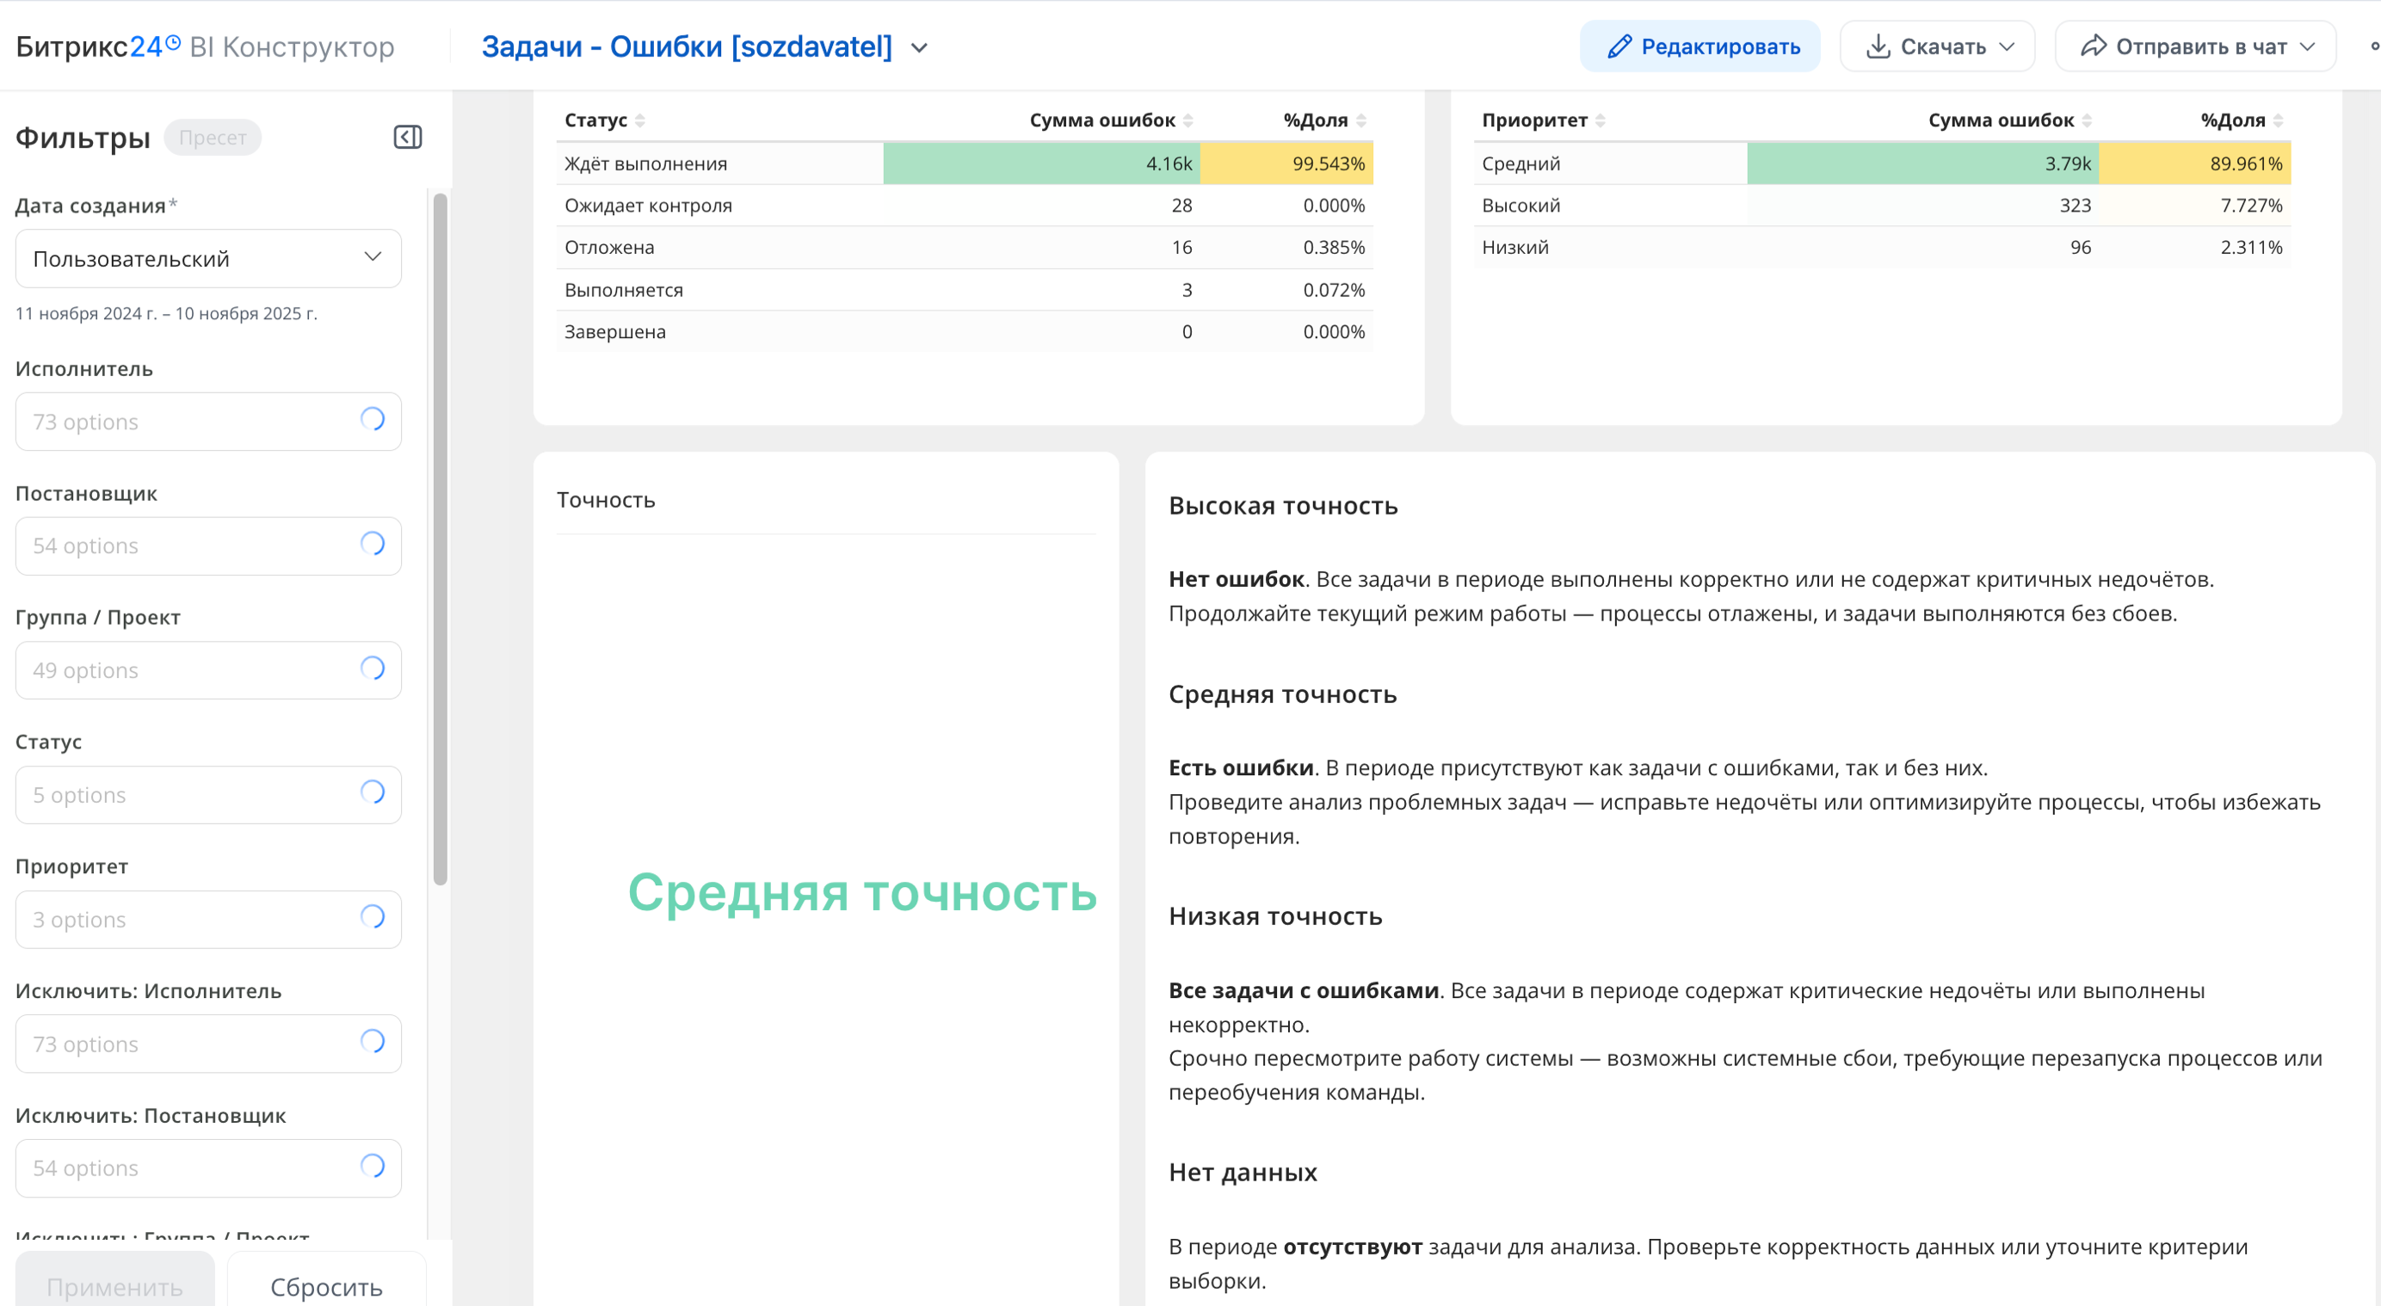Click the pencil icon in Редактировать
2381x1306 pixels.
tap(1619, 46)
